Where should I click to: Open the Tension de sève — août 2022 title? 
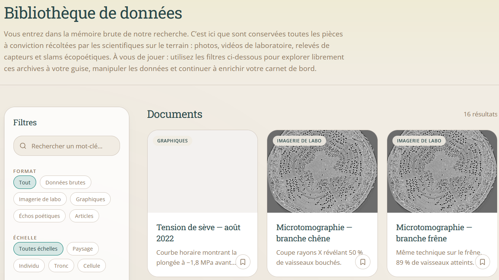click(x=199, y=233)
